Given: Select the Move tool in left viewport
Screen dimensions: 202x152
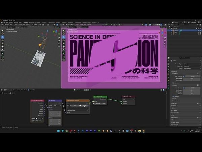Looking at the screenshot, I should pyautogui.click(x=3, y=37).
